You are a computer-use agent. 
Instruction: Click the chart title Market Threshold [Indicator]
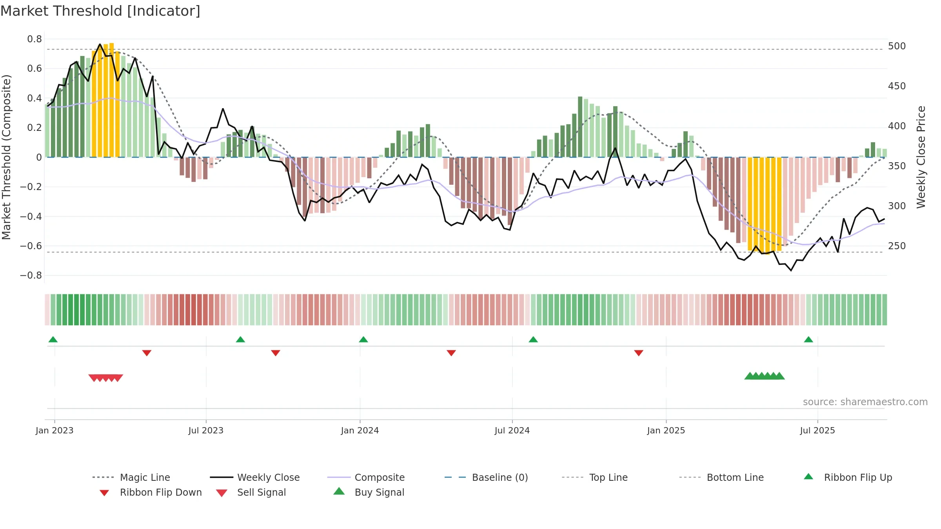pyautogui.click(x=100, y=11)
